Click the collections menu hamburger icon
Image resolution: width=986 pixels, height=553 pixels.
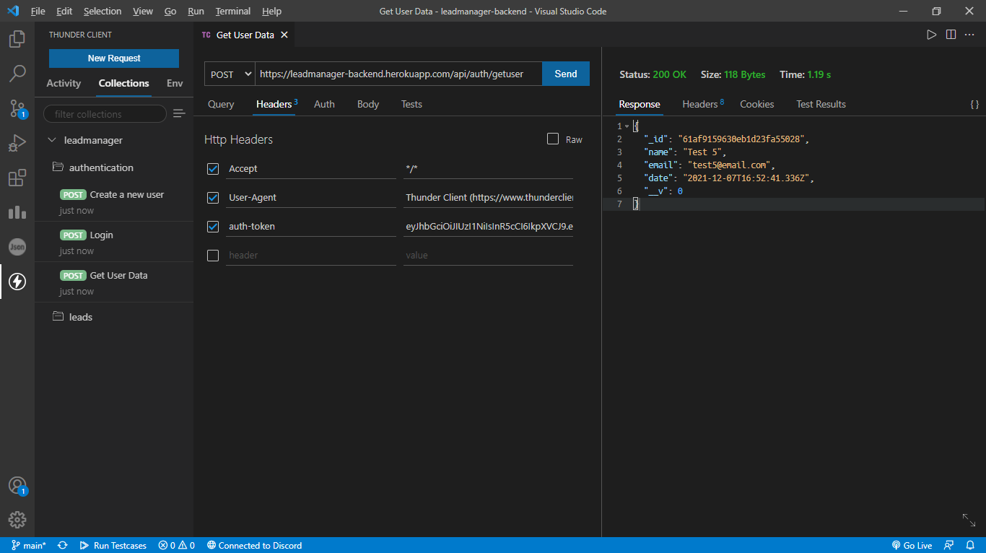179,113
